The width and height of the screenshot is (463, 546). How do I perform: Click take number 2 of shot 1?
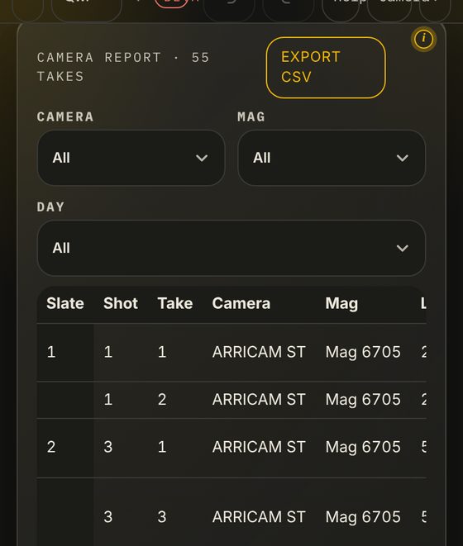(162, 400)
